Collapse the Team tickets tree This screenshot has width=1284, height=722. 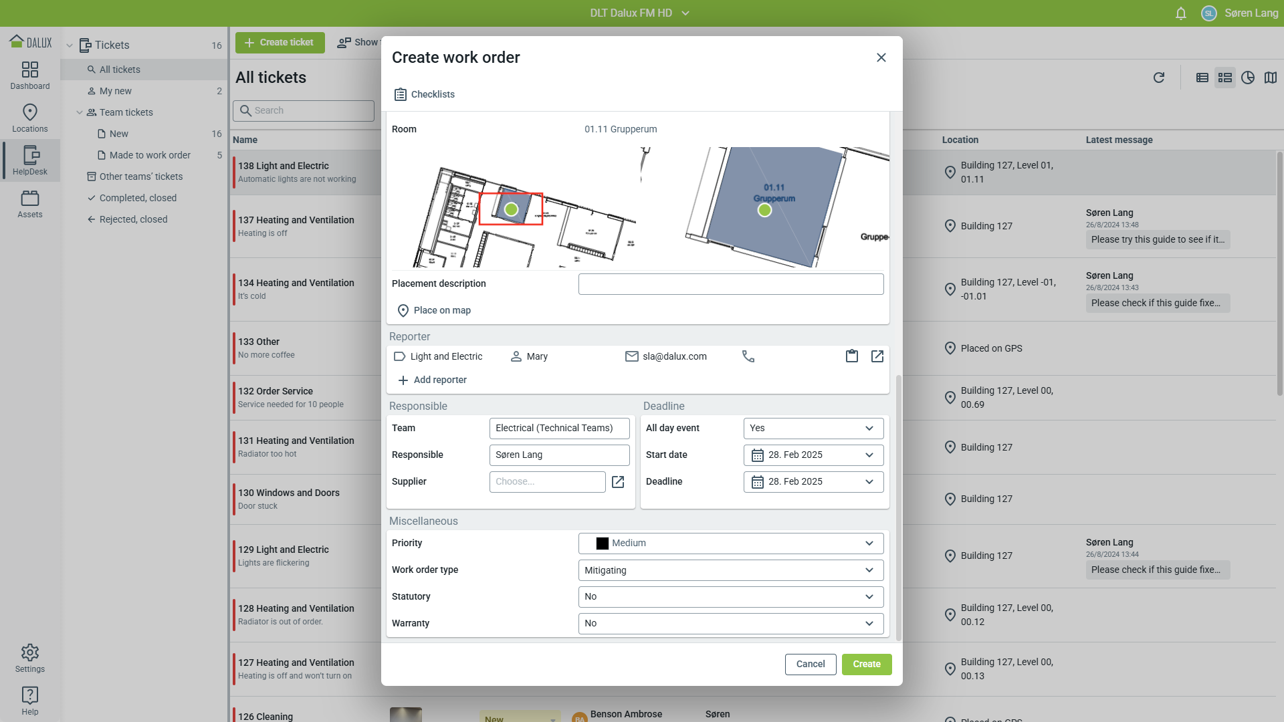click(x=80, y=112)
